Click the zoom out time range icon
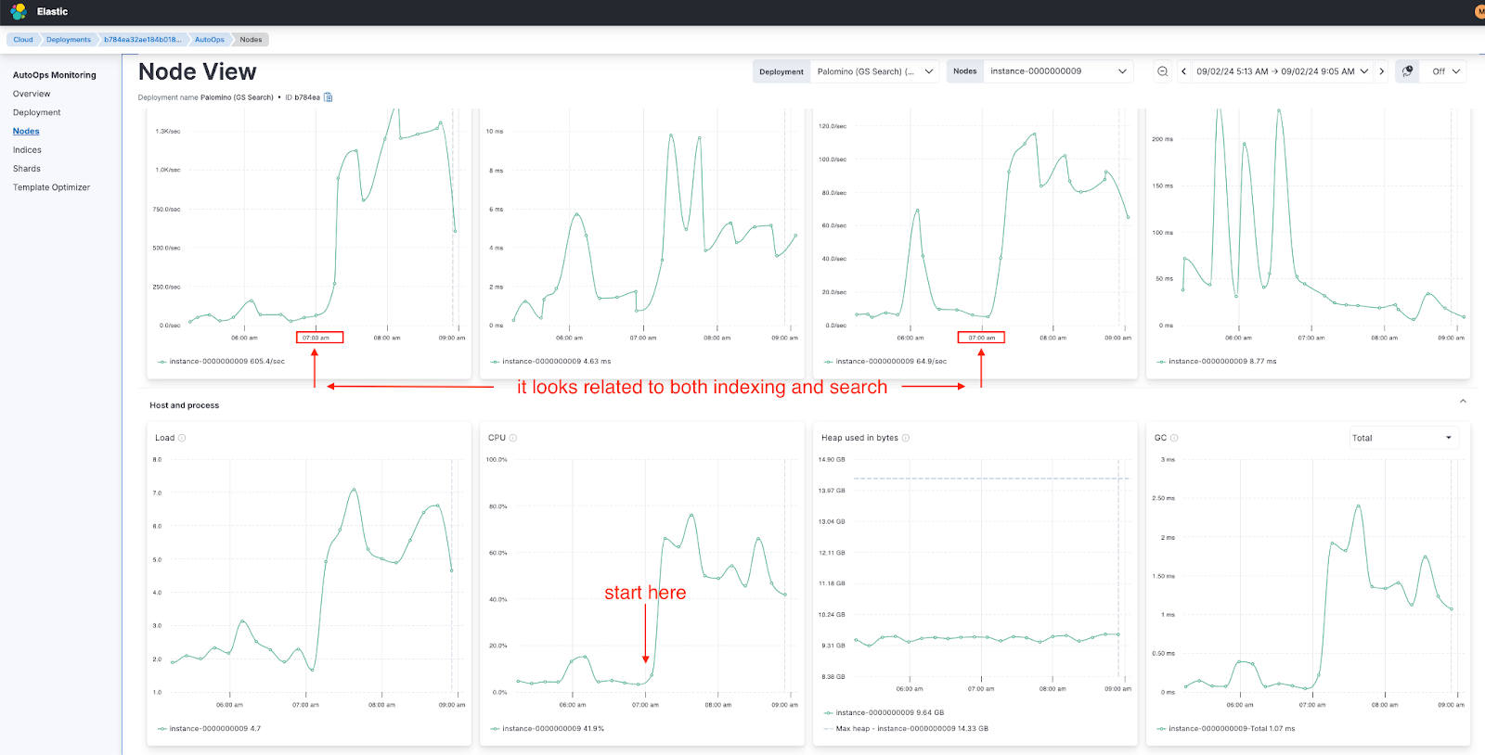This screenshot has height=755, width=1485. click(x=1162, y=71)
